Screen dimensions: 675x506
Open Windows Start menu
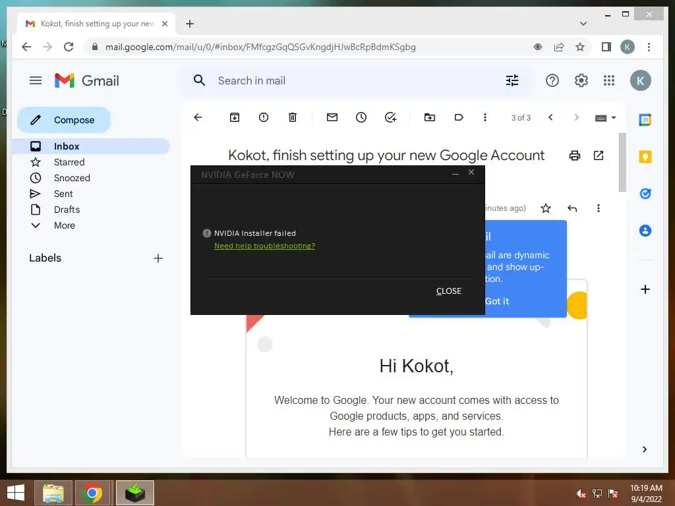click(16, 493)
